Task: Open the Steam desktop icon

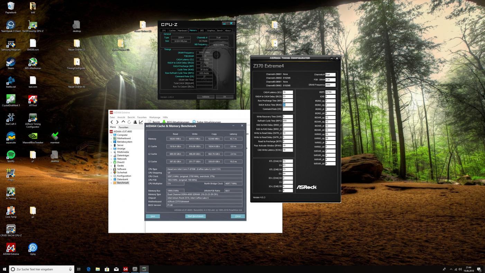Action: click(x=11, y=62)
